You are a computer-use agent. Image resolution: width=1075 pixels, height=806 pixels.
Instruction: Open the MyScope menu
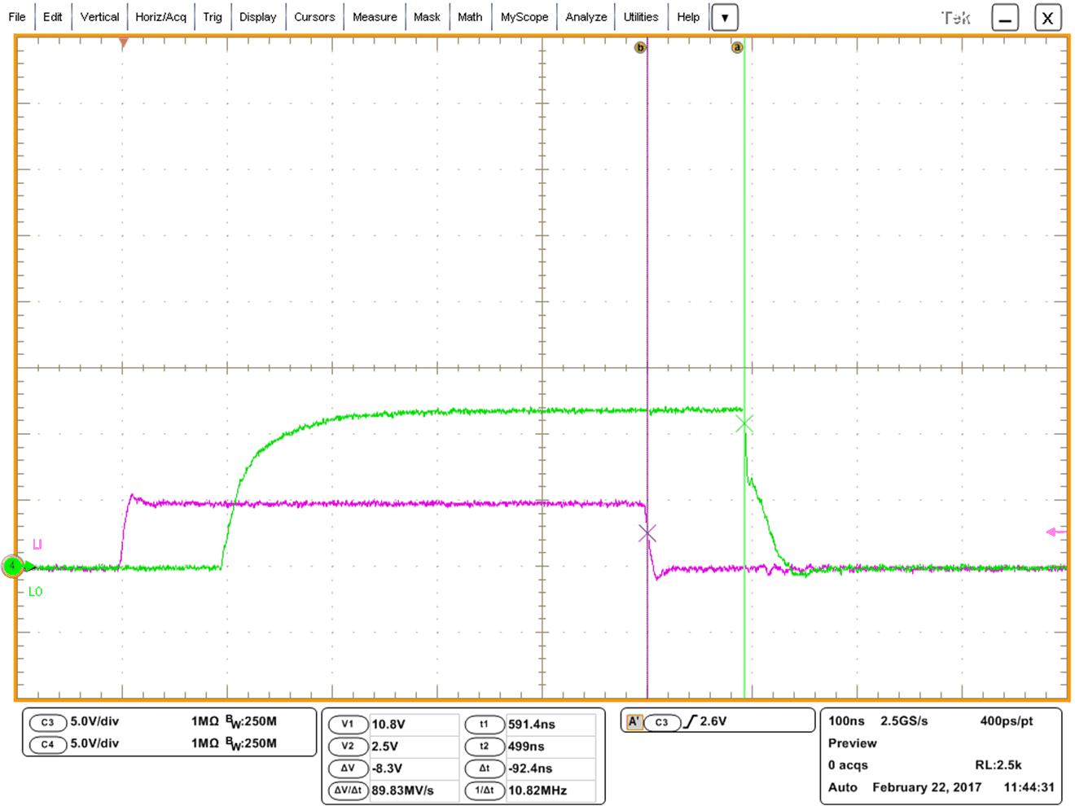(x=524, y=16)
